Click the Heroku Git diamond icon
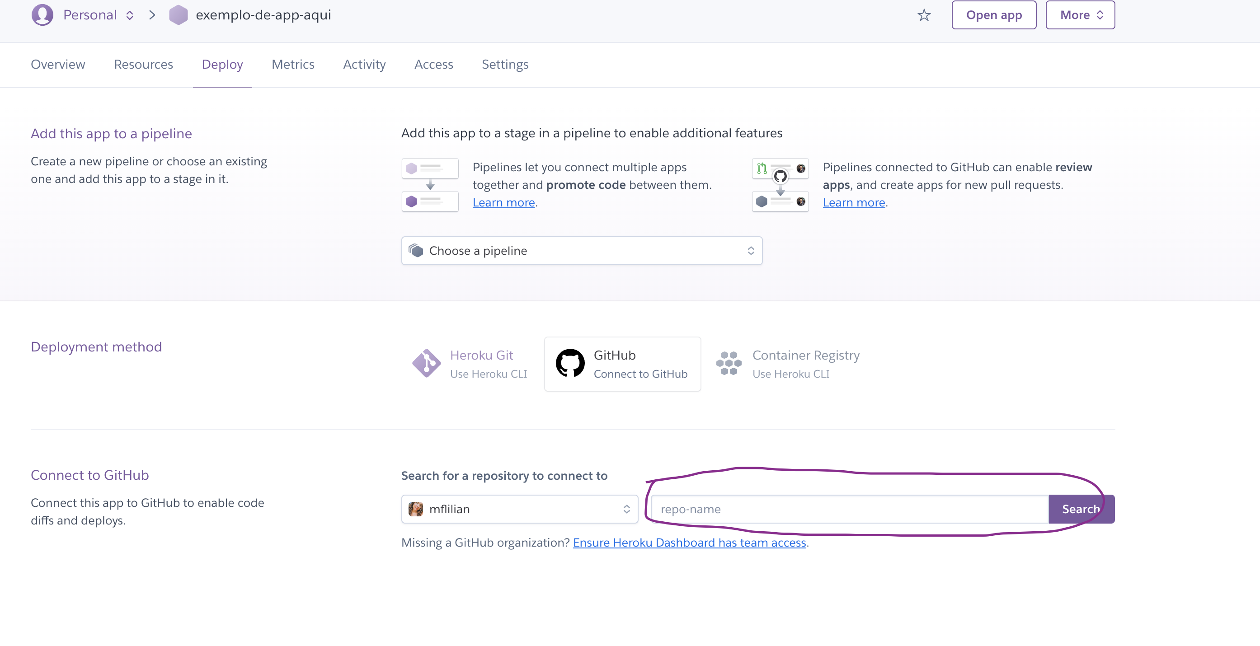The height and width of the screenshot is (646, 1260). [x=426, y=363]
